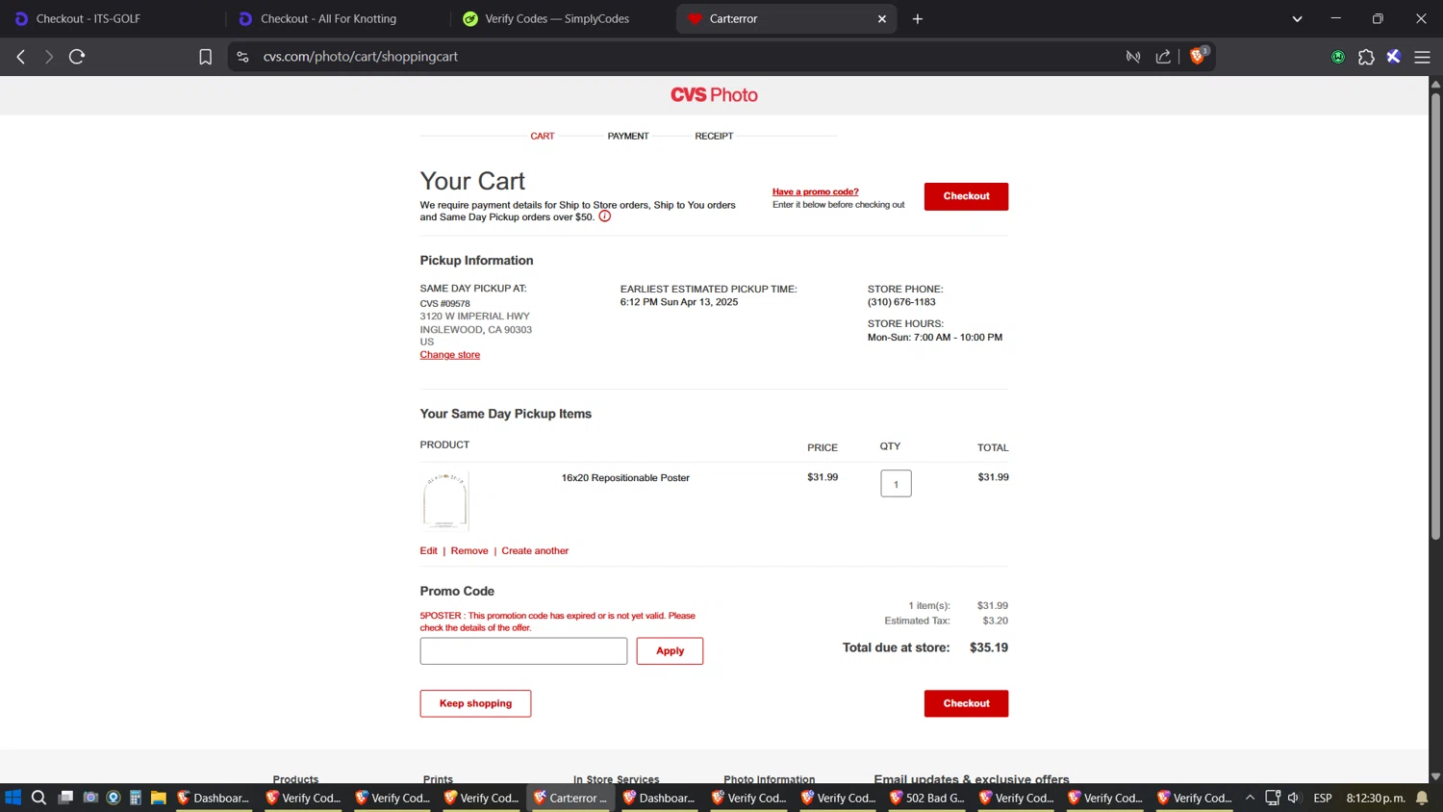Click the bottom Checkout button

966,703
